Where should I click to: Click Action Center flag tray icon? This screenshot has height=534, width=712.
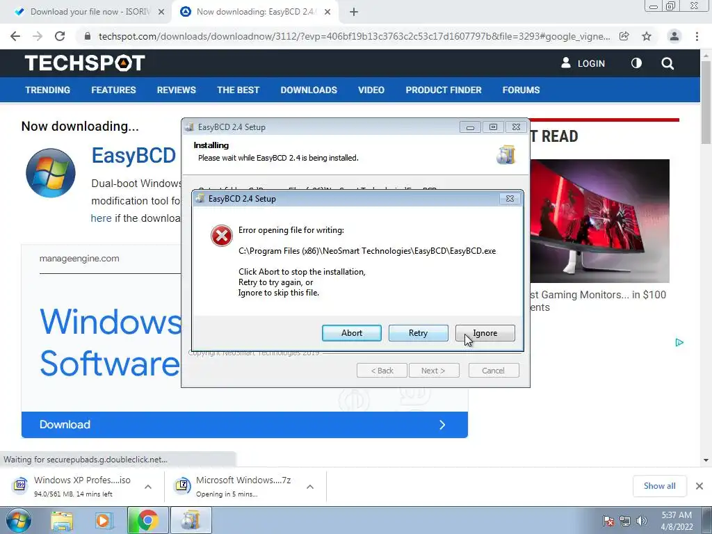coord(608,521)
